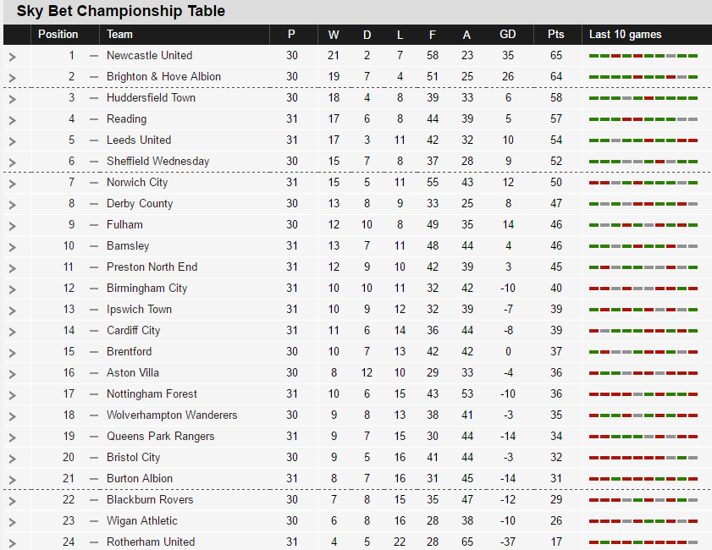Expand Norwich City row details arrow
The height and width of the screenshot is (550, 712).
tap(13, 184)
